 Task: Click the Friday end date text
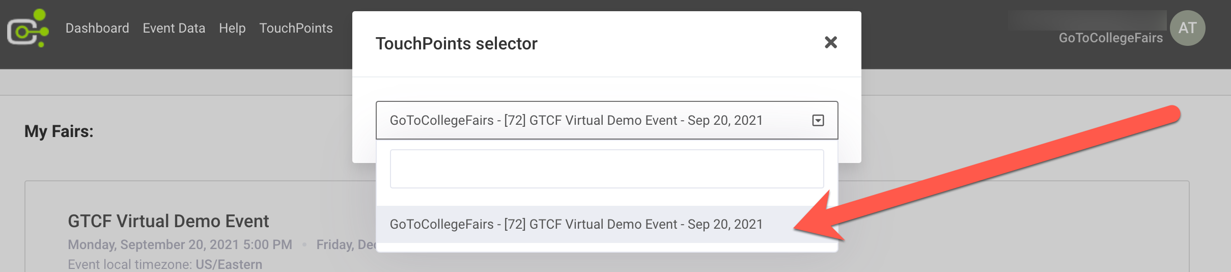coord(345,244)
